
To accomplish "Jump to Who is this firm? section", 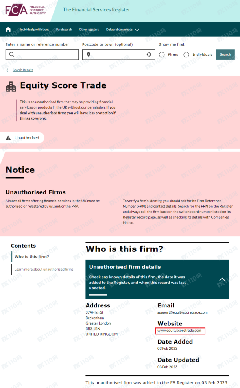I will pyautogui.click(x=31, y=257).
